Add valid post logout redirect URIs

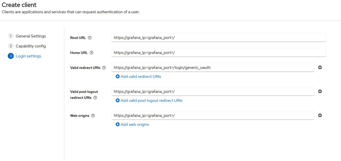[151, 101]
